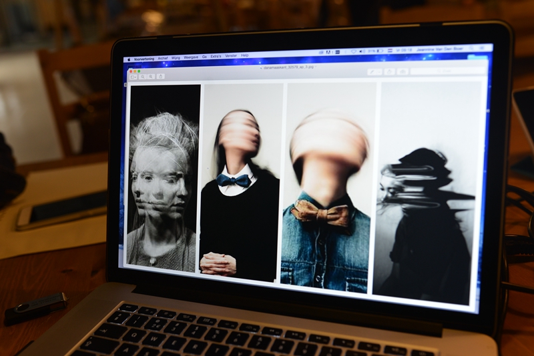
Task: Click the zoom out magnifier icon
Action: 143,77
